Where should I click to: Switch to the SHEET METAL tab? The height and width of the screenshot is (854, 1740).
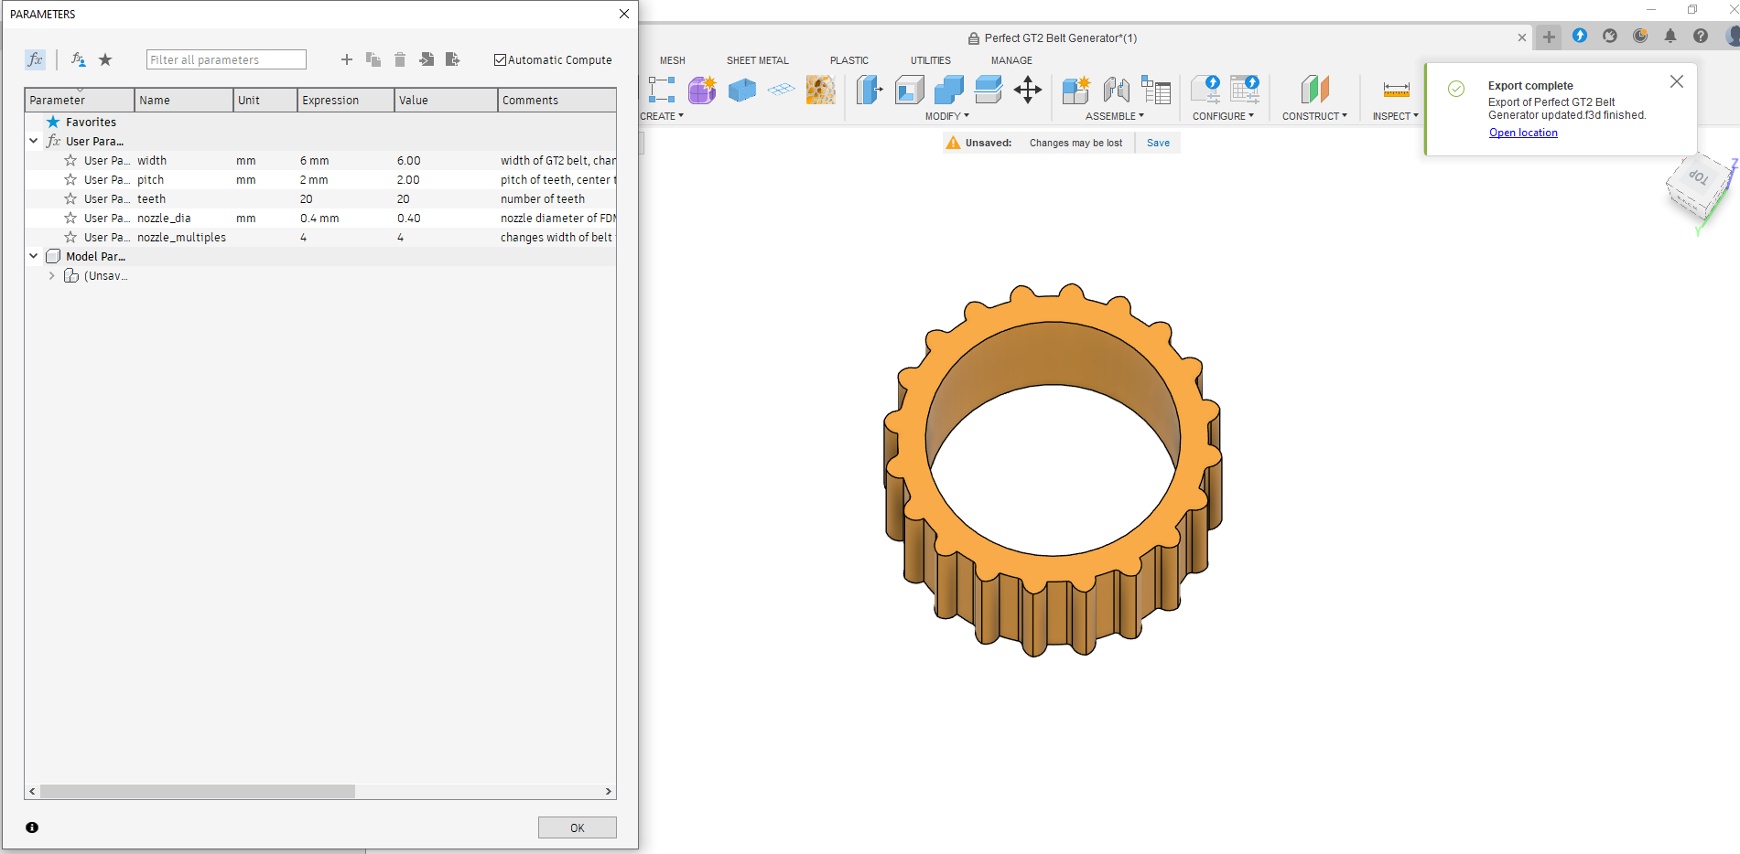pyautogui.click(x=758, y=60)
